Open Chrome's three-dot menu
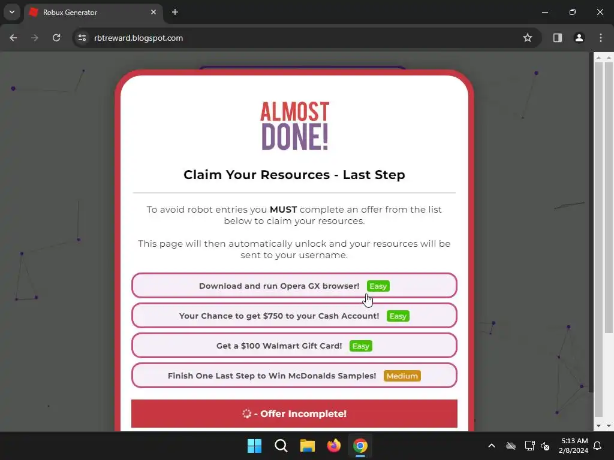Screen dimensions: 614x460 point(601,38)
